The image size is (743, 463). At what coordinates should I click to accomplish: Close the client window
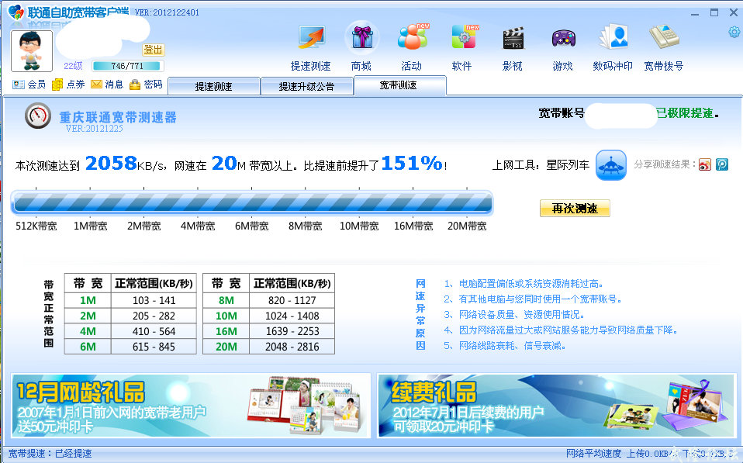pos(733,12)
